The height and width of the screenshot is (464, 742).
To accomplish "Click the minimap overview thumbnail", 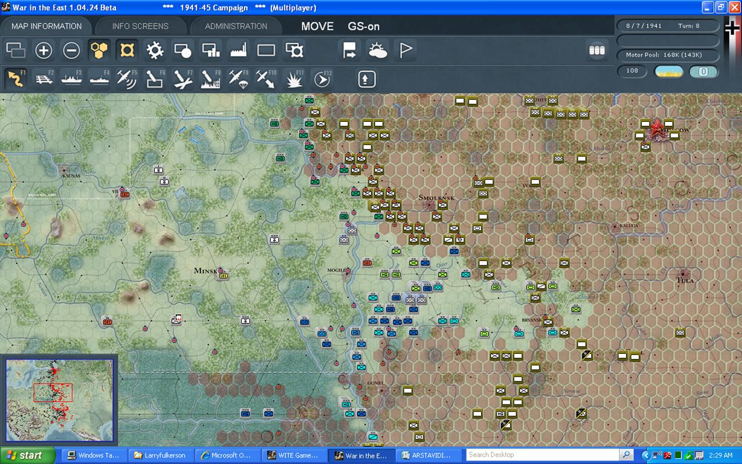I will point(59,400).
